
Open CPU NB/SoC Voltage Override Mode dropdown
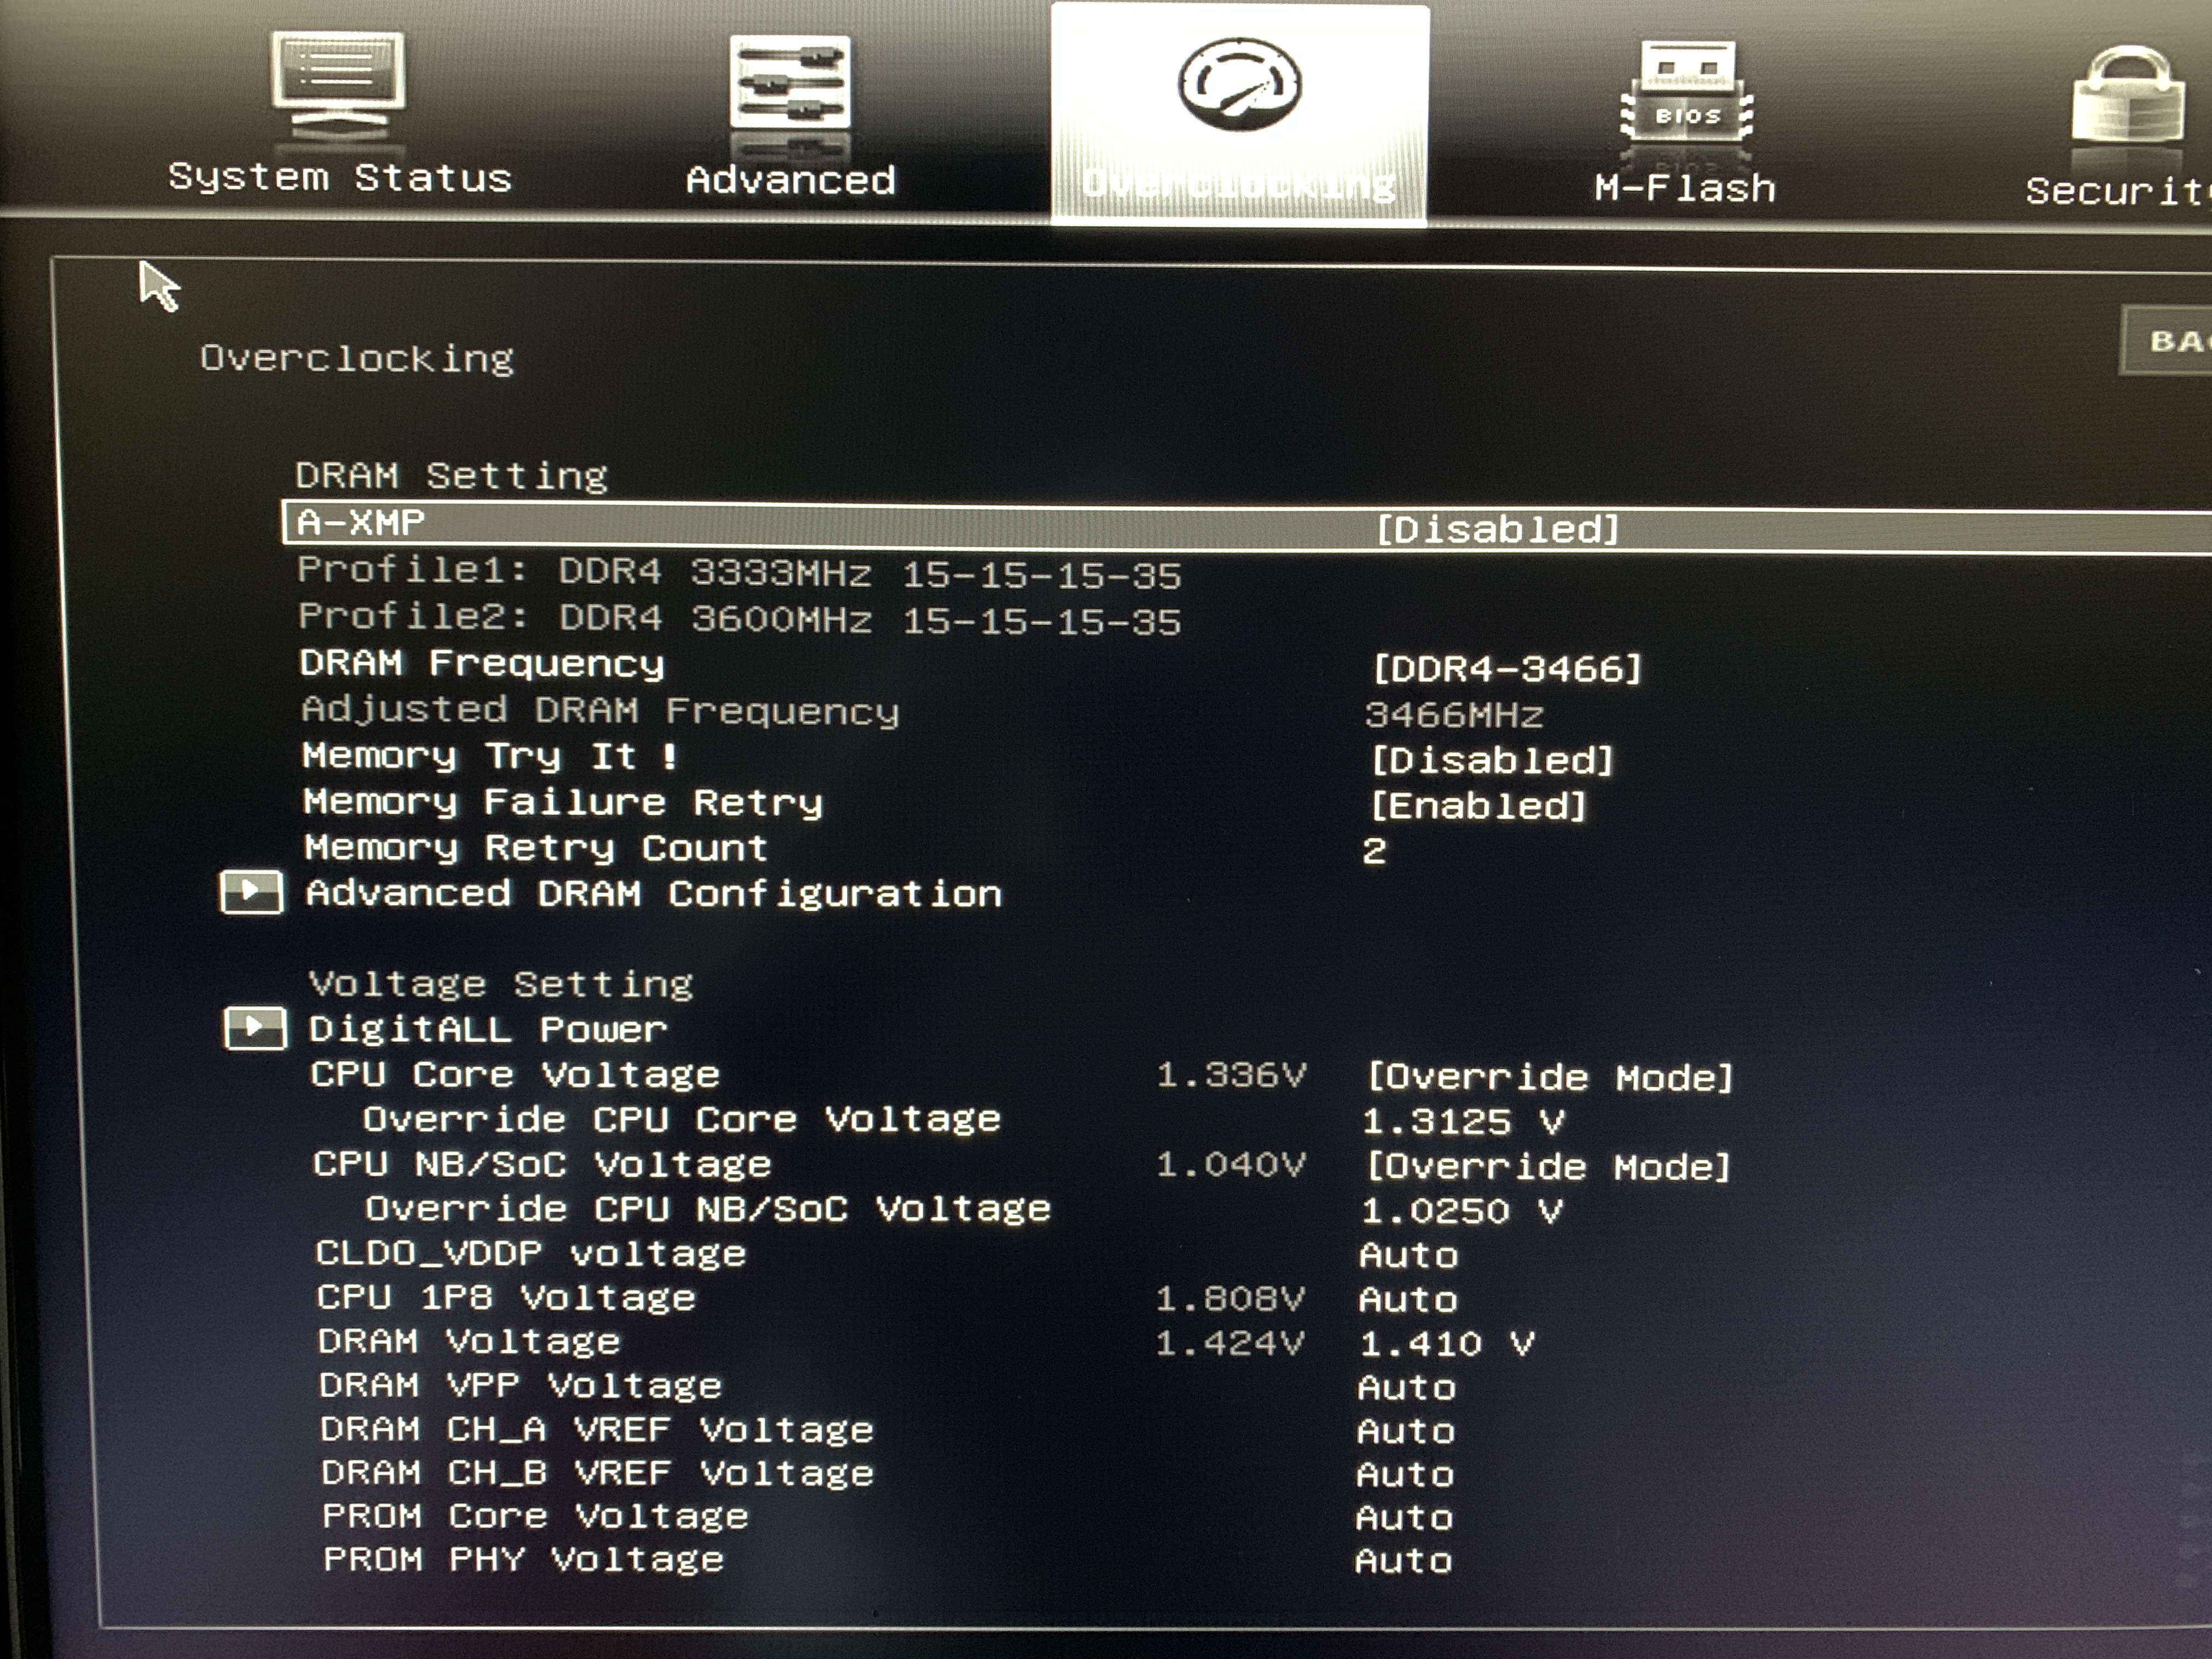pos(1548,1167)
